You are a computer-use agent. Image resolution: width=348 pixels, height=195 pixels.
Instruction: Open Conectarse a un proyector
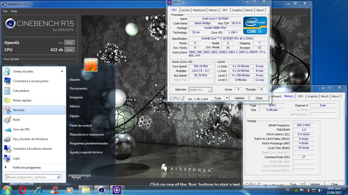(x=34, y=81)
